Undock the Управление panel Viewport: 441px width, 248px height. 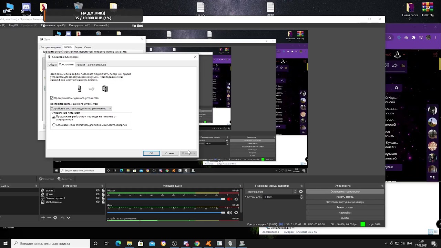click(382, 186)
